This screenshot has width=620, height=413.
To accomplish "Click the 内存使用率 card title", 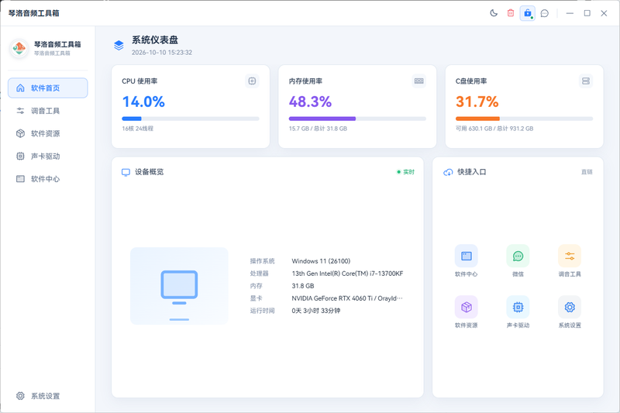I will point(305,81).
